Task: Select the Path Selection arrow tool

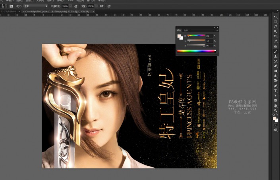Action: pos(276,95)
